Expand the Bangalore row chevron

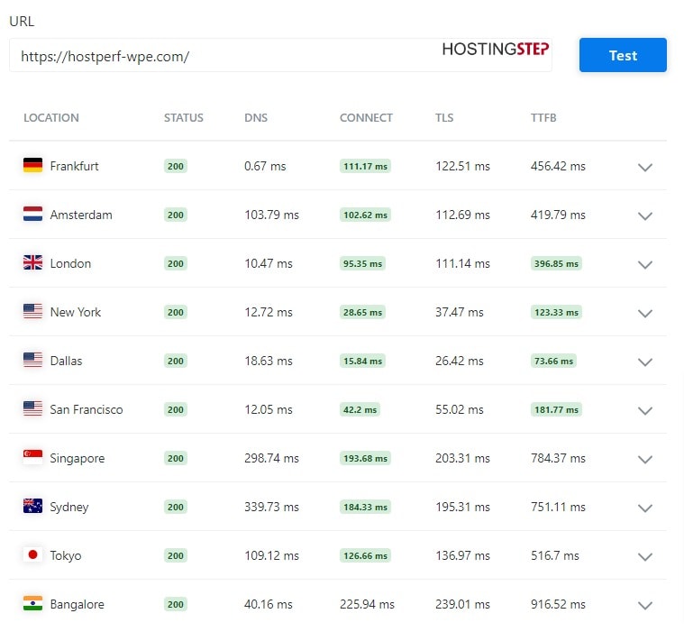[644, 605]
